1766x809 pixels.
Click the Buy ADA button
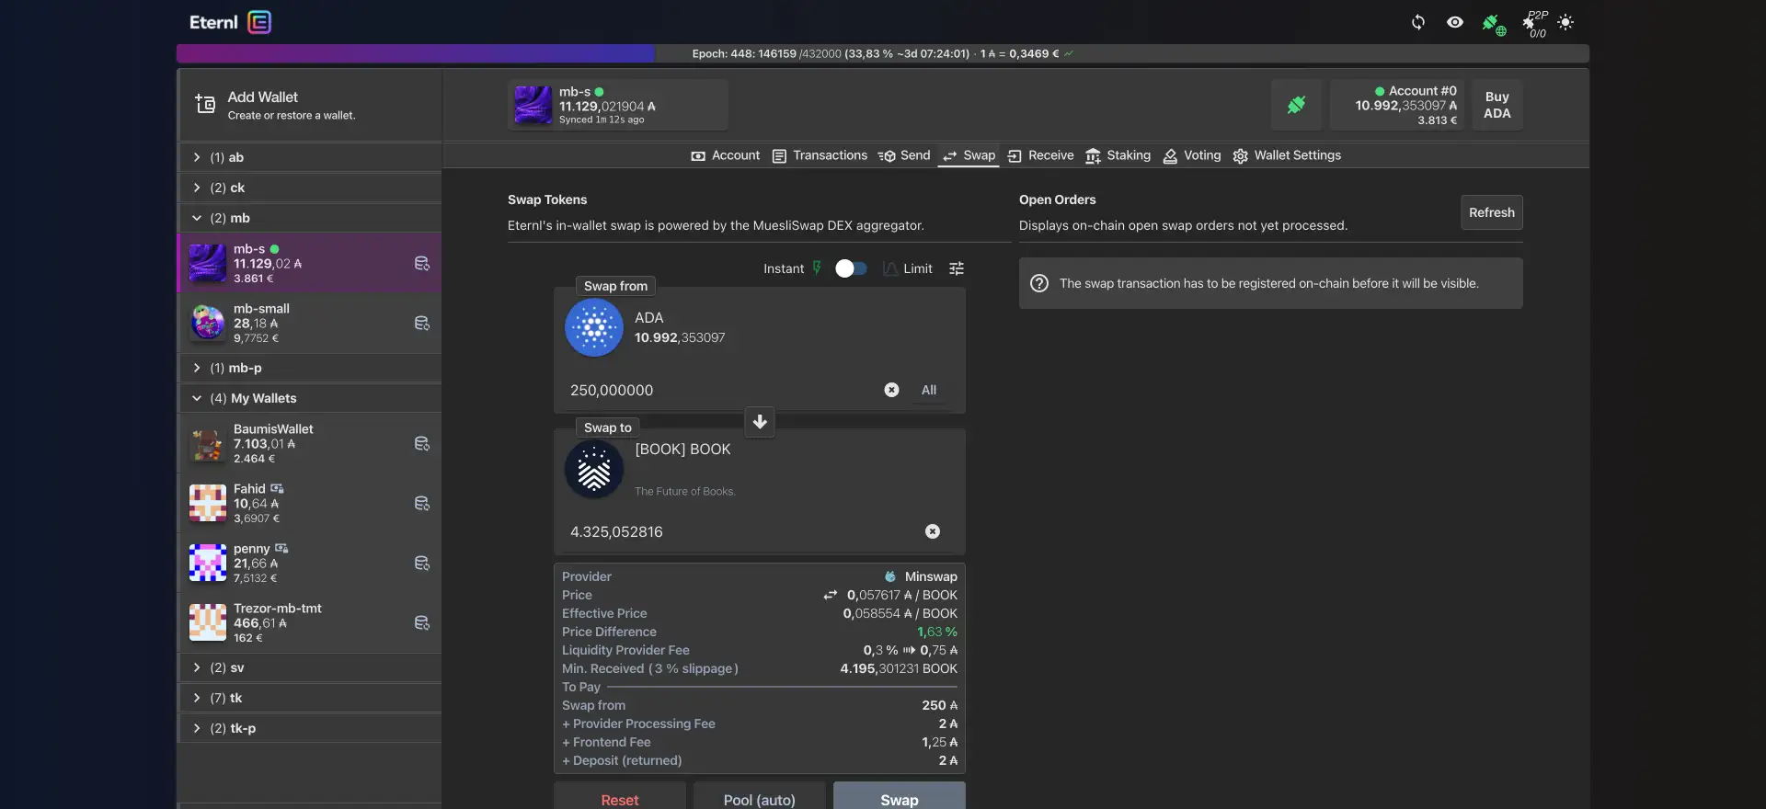tap(1497, 105)
